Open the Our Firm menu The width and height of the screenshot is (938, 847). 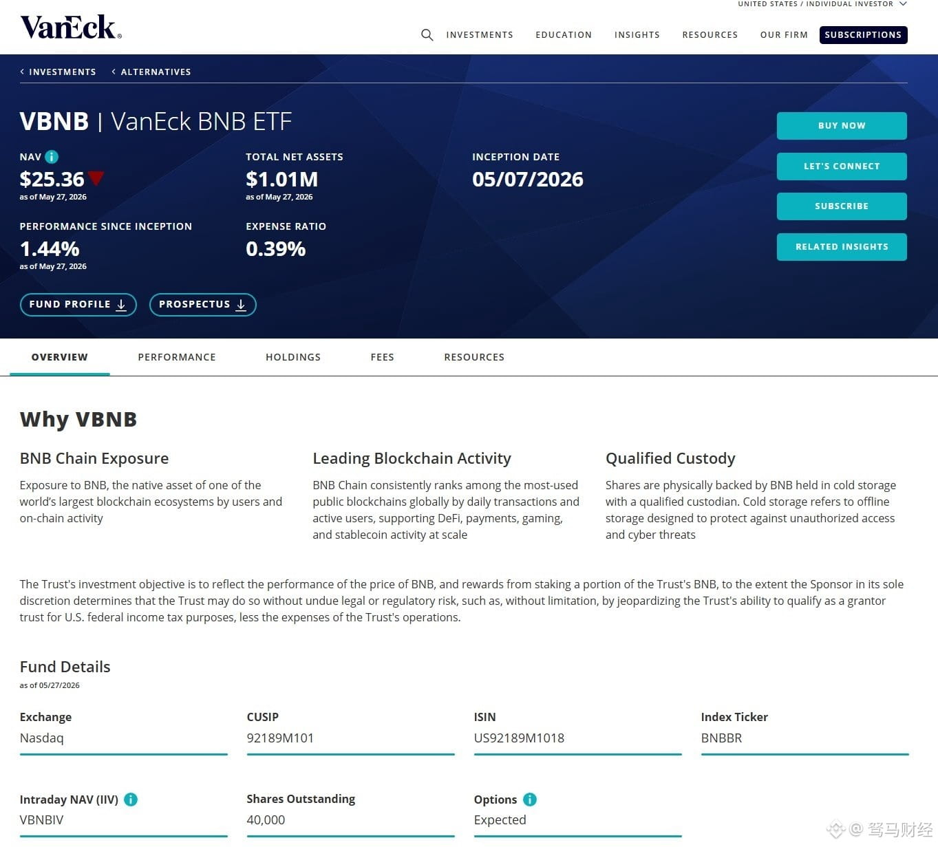(x=784, y=35)
